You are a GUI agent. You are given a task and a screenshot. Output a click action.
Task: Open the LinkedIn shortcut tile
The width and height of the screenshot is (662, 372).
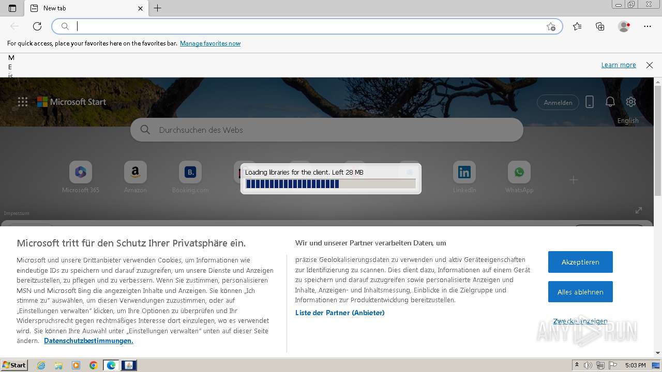[464, 177]
